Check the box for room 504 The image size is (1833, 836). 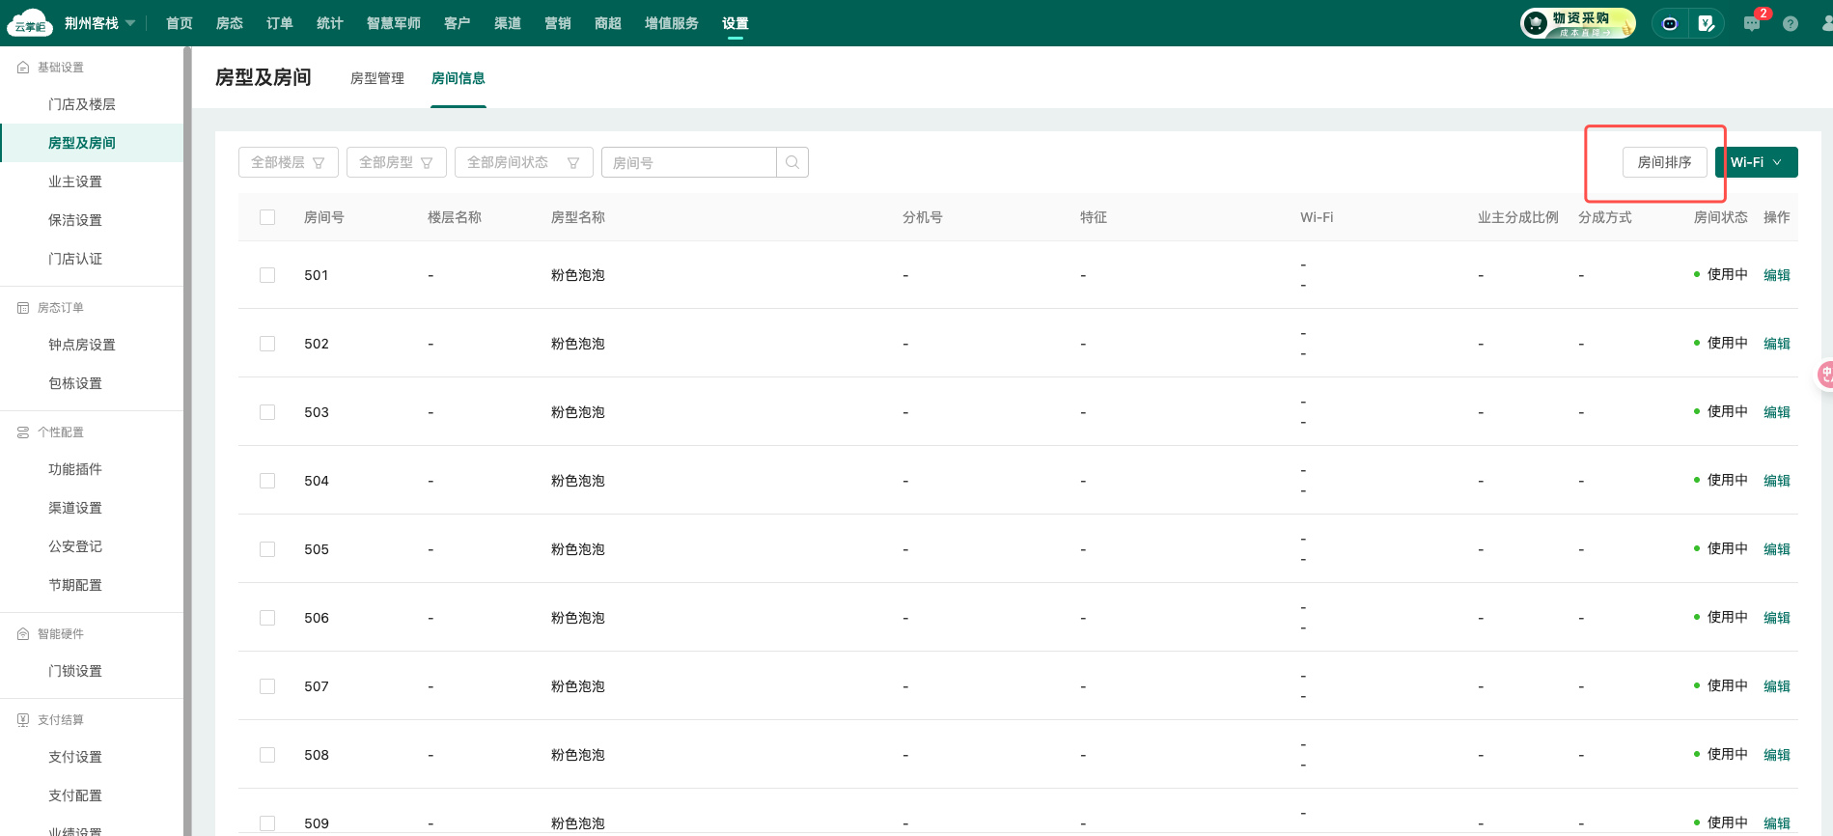[267, 481]
